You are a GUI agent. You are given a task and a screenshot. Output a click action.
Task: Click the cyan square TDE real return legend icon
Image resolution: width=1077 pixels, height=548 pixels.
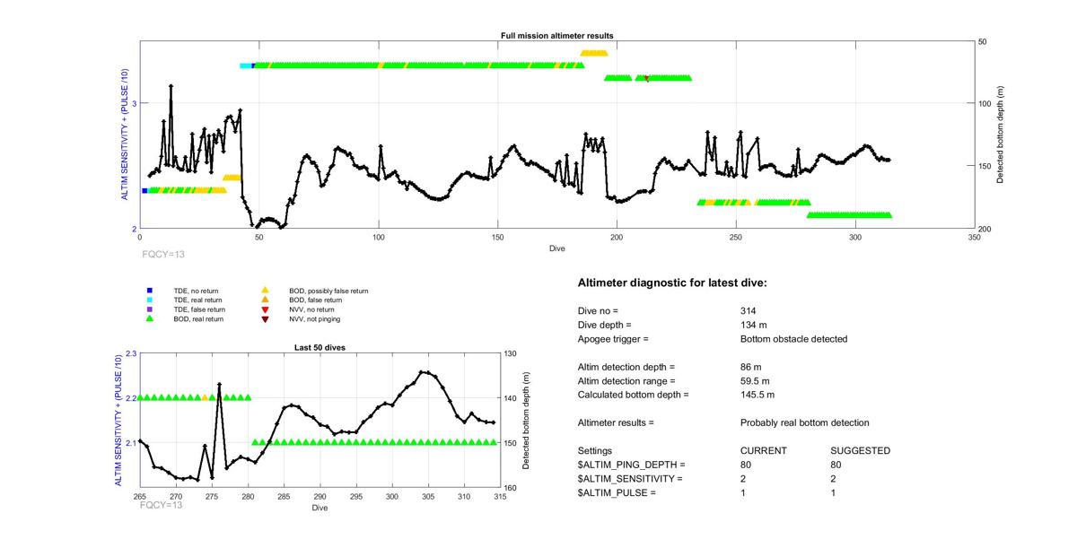pyautogui.click(x=149, y=300)
